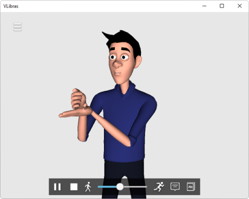The width and height of the screenshot is (249, 199).
Task: Toggle subtitles with the speech bubble icon
Action: [175, 187]
